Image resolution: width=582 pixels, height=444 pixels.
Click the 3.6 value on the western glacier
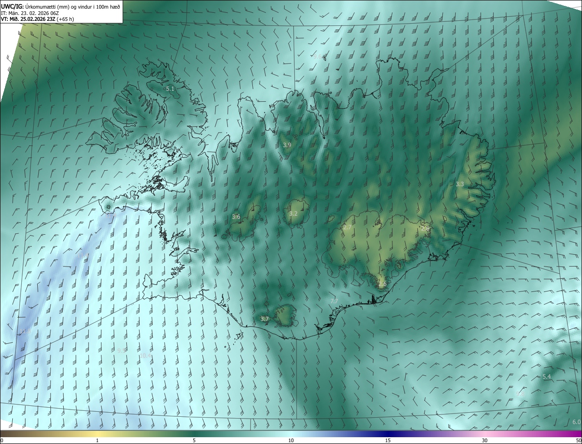click(x=236, y=217)
